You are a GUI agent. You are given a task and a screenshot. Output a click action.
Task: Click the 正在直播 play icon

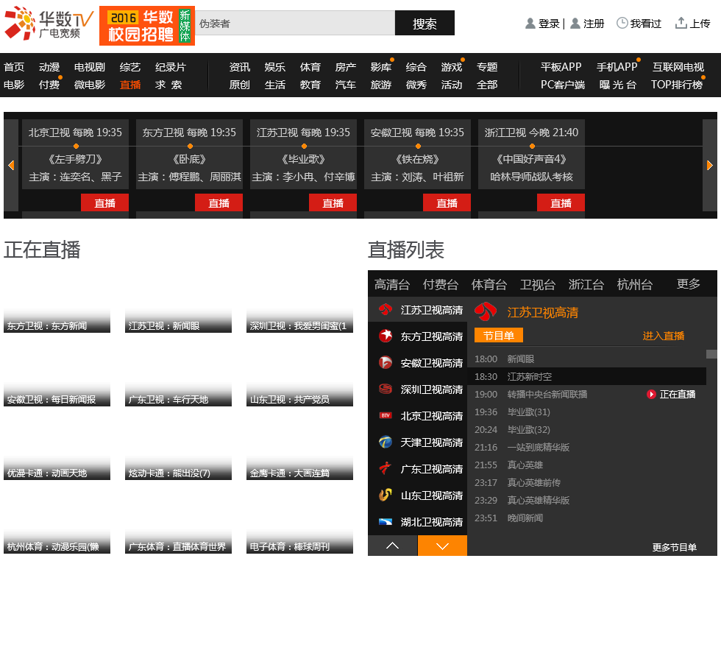pyautogui.click(x=651, y=394)
